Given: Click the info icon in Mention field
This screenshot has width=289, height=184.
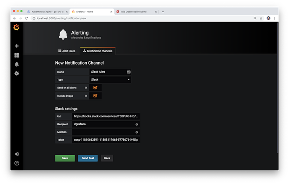Looking at the screenshot, I should tap(137, 132).
